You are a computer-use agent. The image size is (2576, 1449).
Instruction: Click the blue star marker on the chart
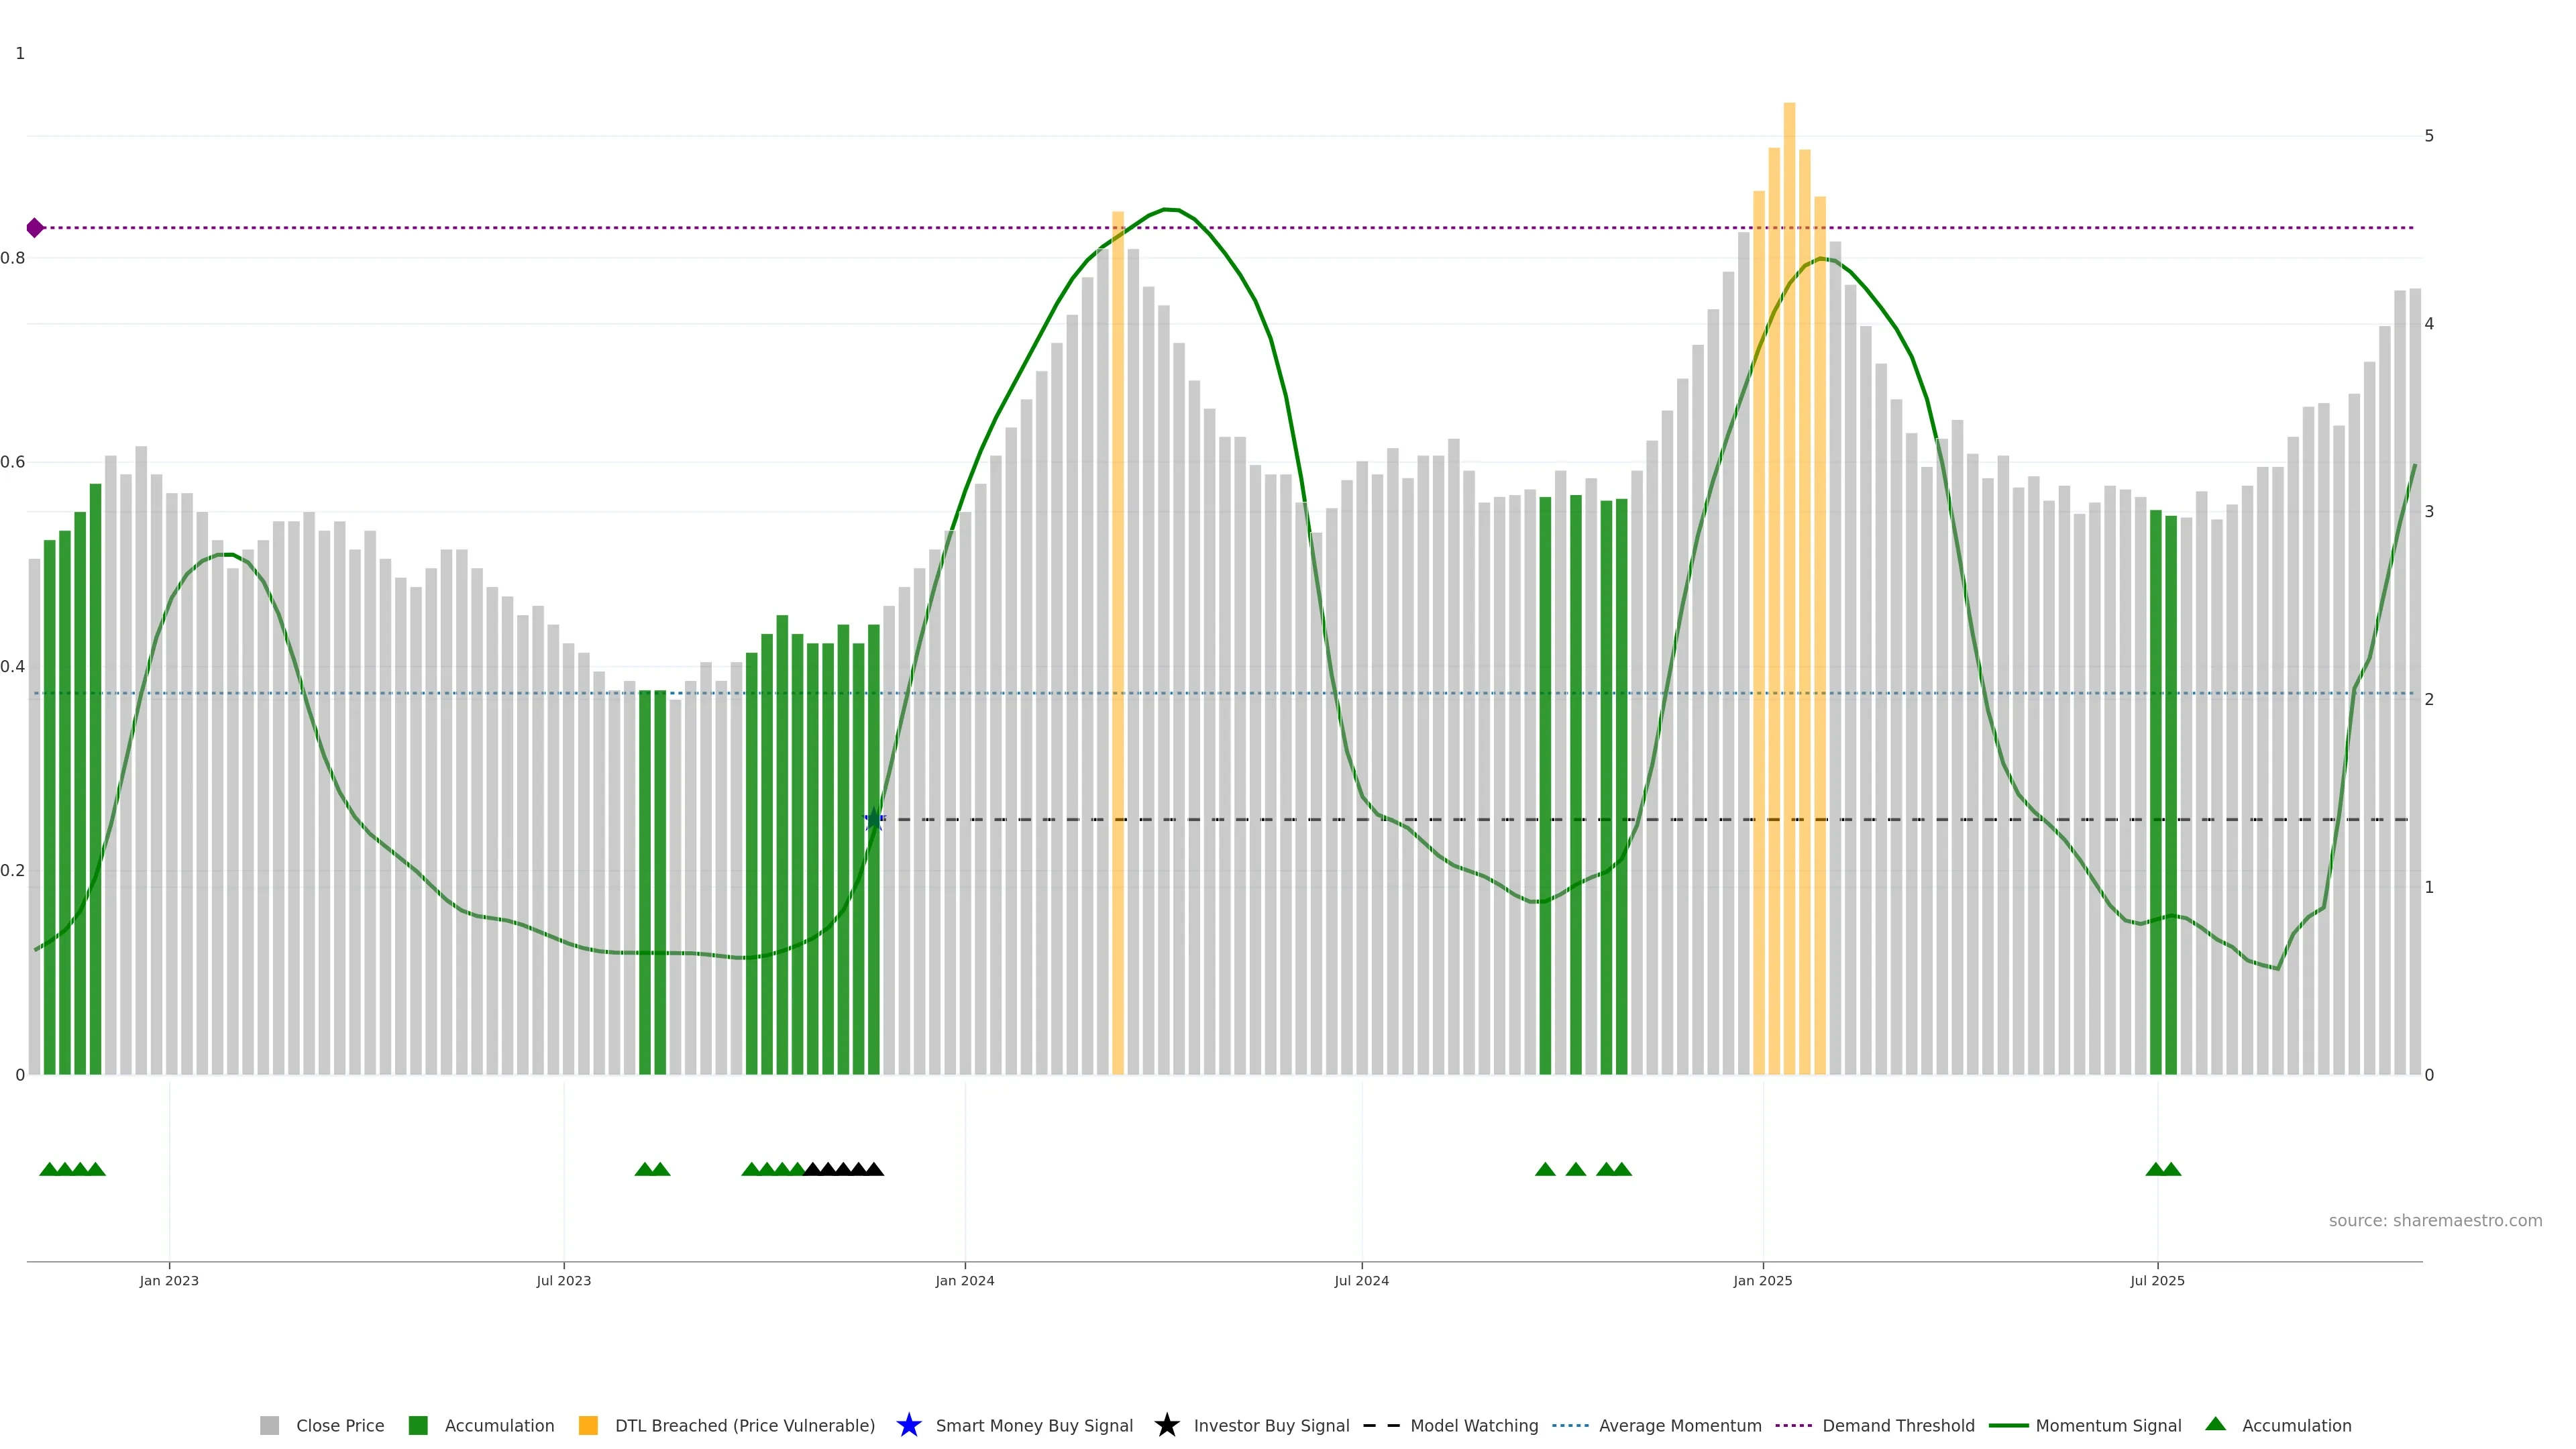[x=874, y=819]
